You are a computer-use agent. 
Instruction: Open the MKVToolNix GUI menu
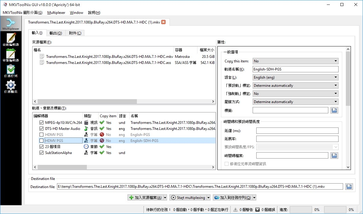click(x=22, y=13)
